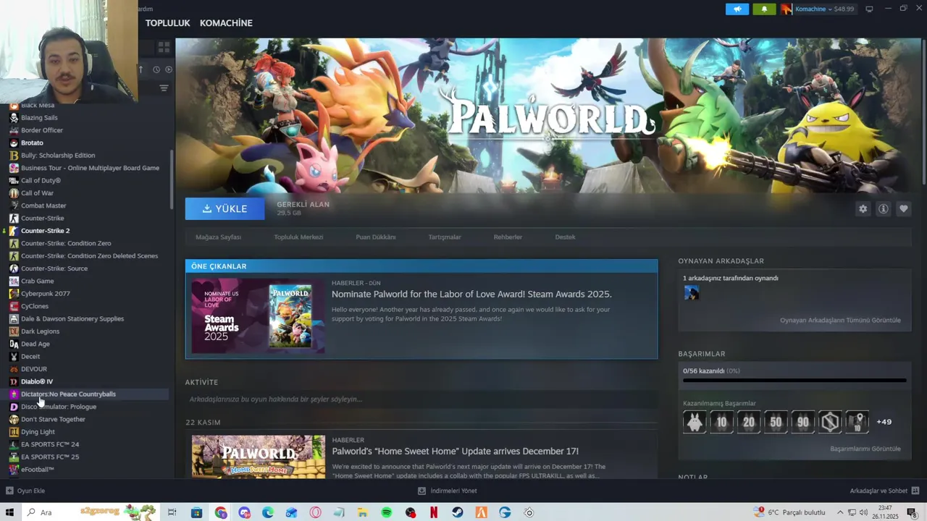Screen dimensions: 927x521
Task: Open Netflix from the taskbar
Action: click(x=434, y=512)
